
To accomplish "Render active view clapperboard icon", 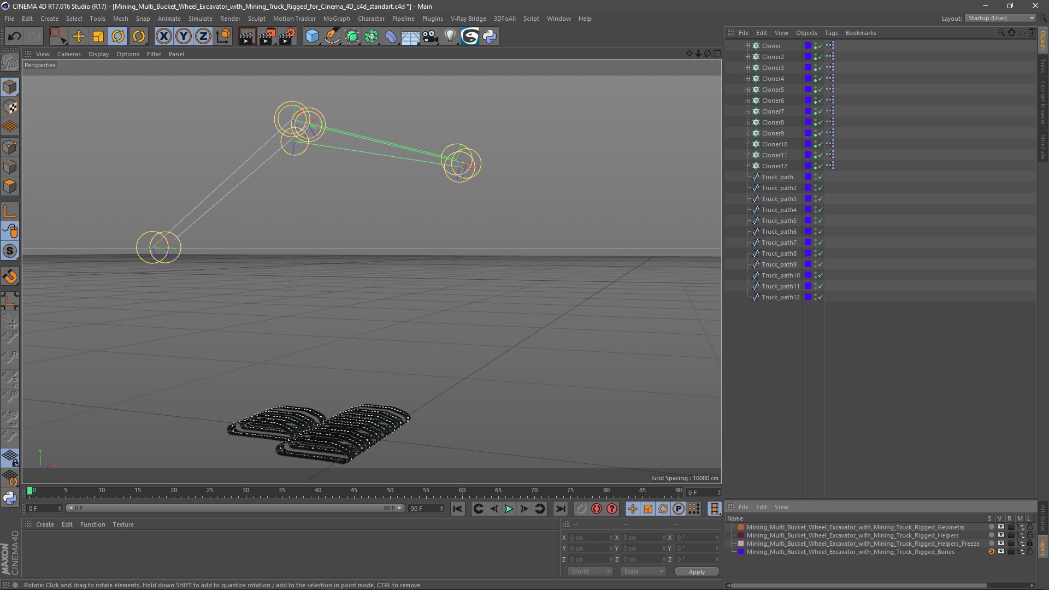I will 247,37.
